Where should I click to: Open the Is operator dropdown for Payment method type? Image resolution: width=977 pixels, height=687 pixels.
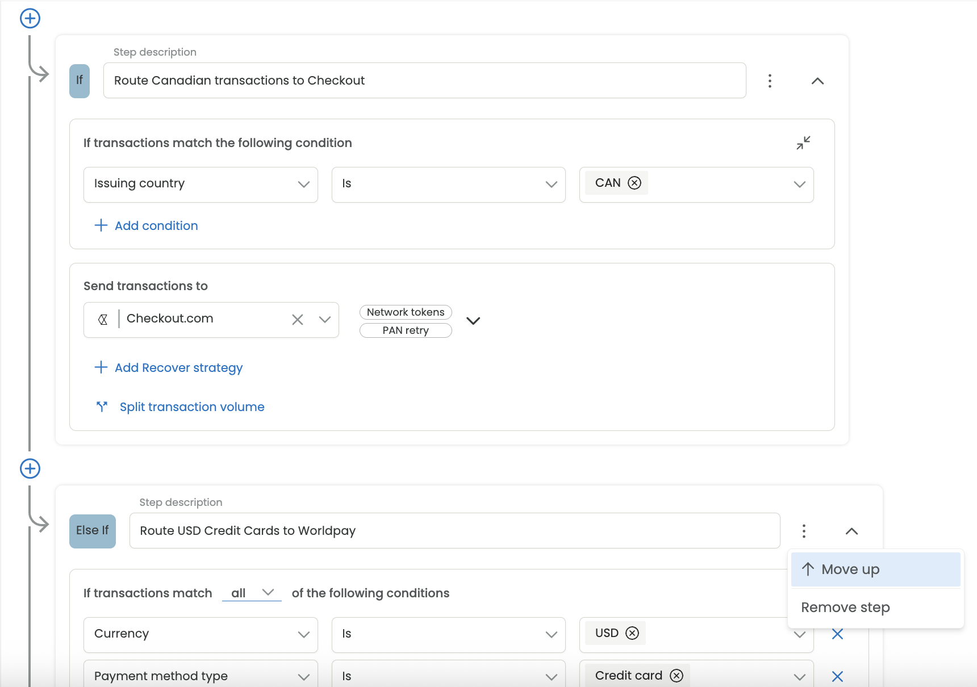pyautogui.click(x=448, y=674)
